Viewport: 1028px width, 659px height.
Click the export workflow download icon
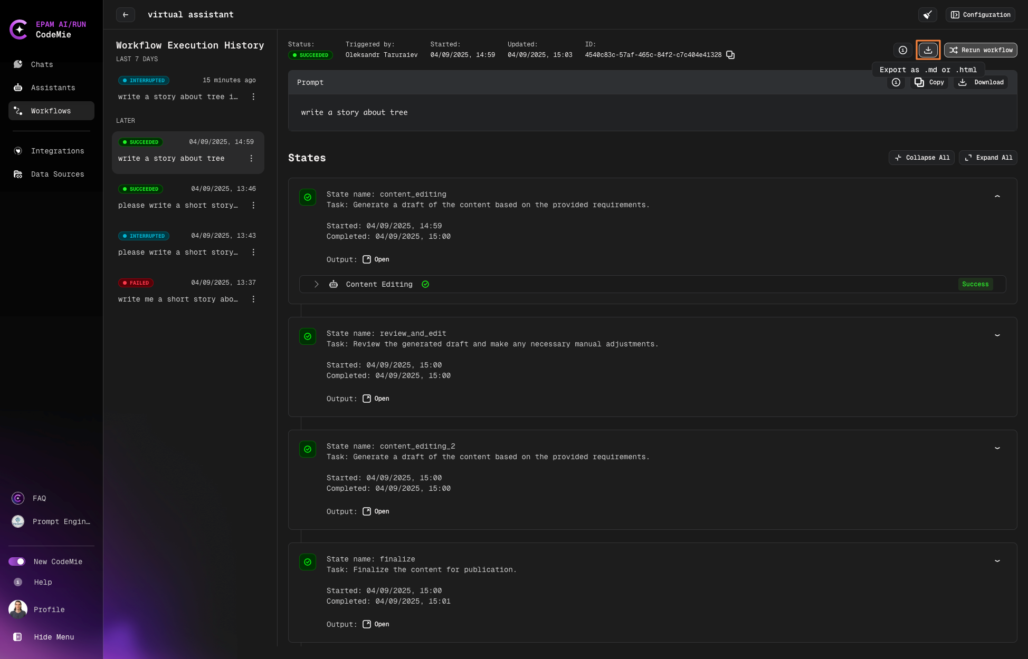click(x=928, y=50)
